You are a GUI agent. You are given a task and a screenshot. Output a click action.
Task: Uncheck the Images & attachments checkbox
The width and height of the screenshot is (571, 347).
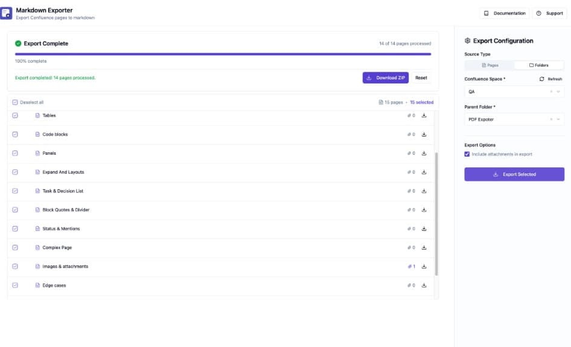pyautogui.click(x=15, y=267)
